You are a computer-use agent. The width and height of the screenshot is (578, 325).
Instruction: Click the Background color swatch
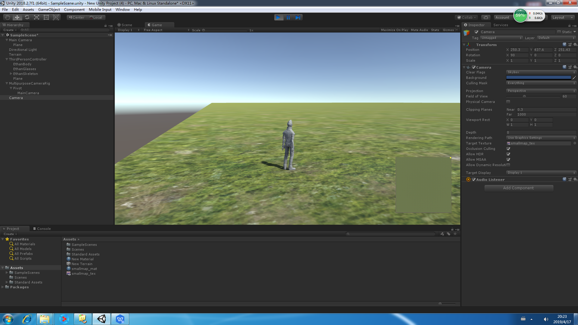point(539,78)
